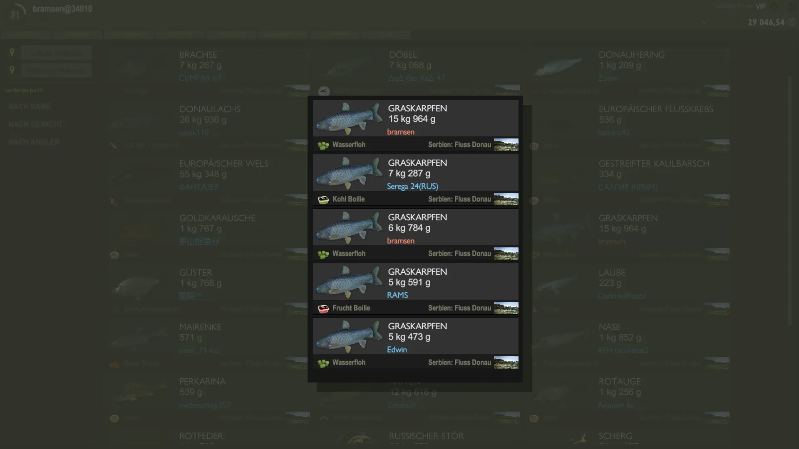Click the Frucht Boilie bait icon

tap(323, 308)
